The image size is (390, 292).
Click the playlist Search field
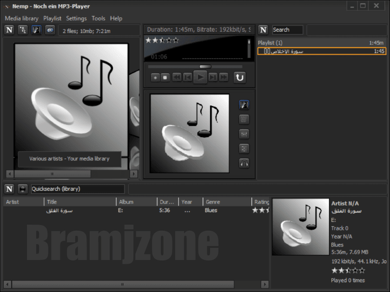click(288, 30)
